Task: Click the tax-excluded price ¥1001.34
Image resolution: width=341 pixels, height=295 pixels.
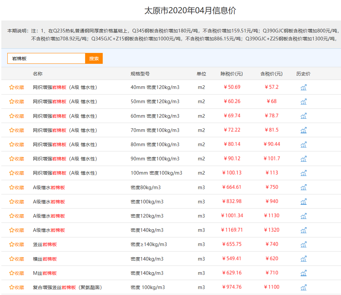Action: click(x=232, y=216)
